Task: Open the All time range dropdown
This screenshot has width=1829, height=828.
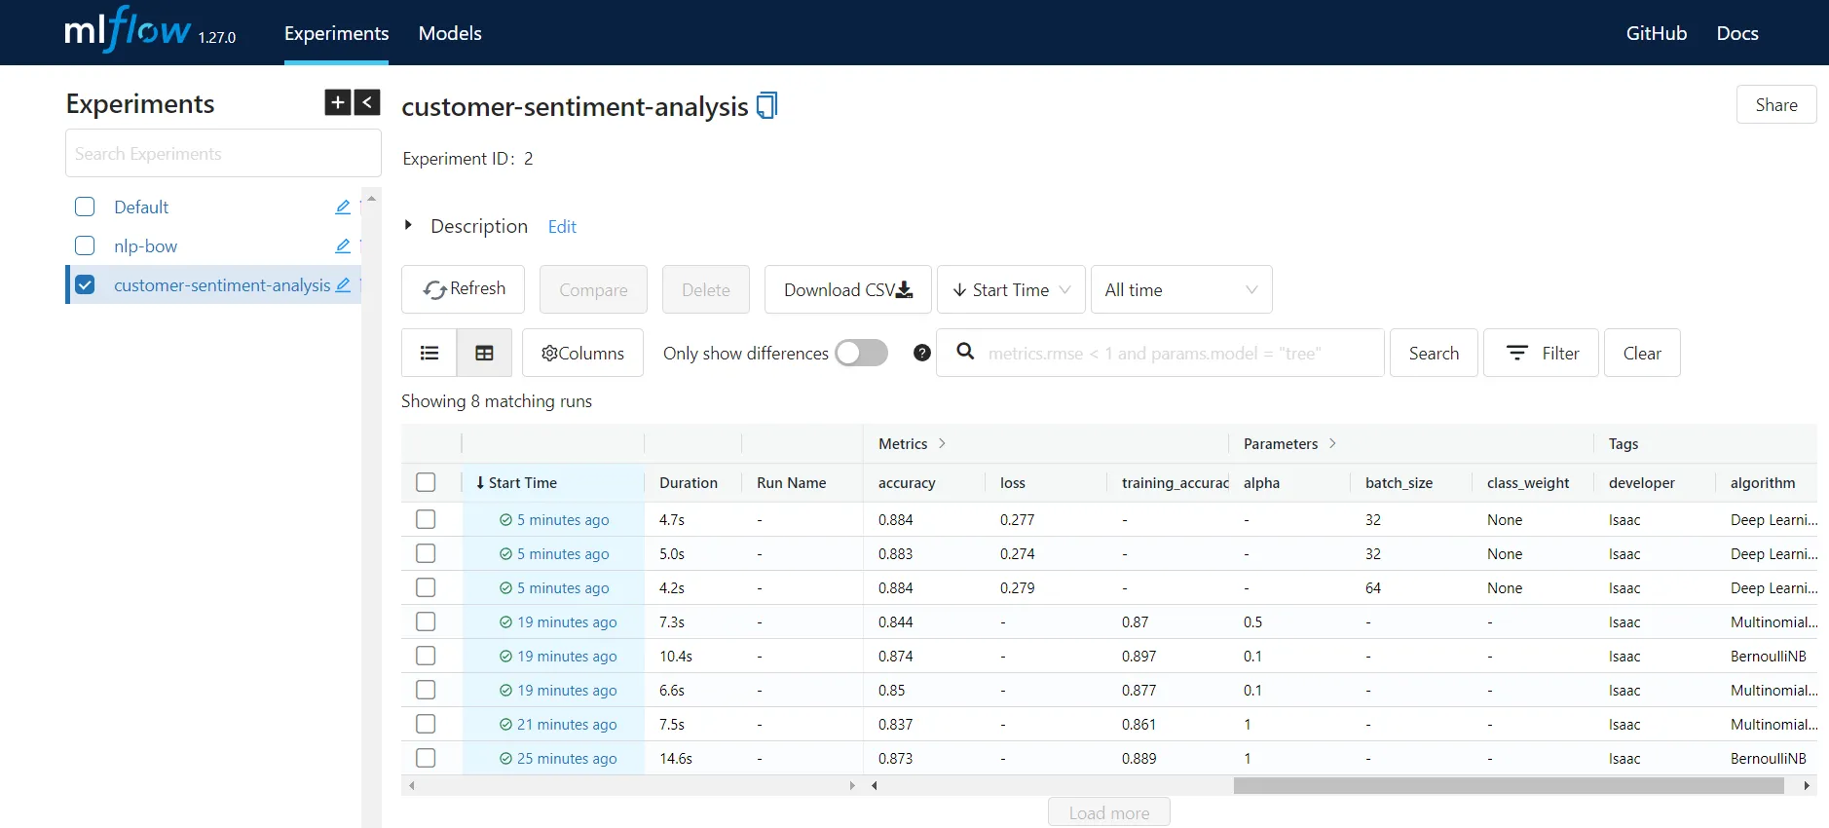Action: (x=1181, y=289)
